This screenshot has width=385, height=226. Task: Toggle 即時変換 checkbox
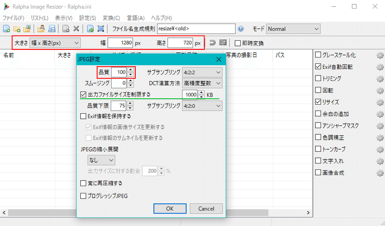tap(237, 43)
